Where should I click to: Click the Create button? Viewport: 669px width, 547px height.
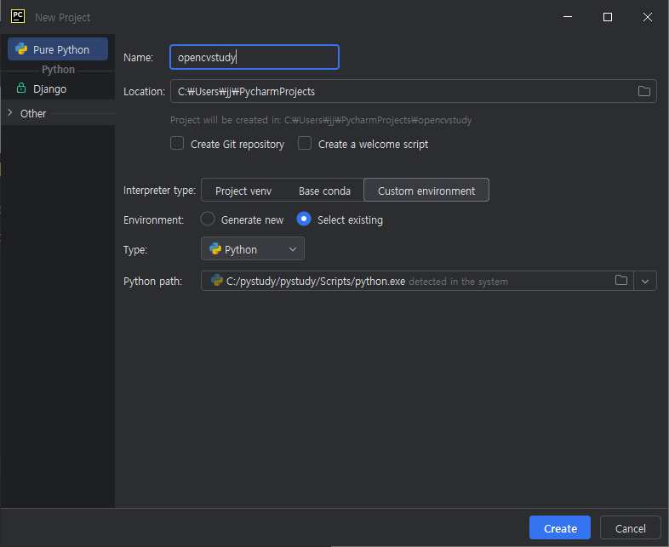pyautogui.click(x=560, y=527)
